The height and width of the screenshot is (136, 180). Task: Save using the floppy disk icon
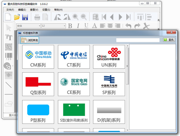point(25,17)
